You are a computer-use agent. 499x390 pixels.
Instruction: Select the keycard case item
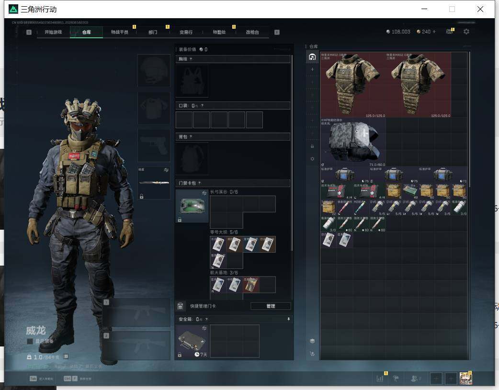[192, 206]
